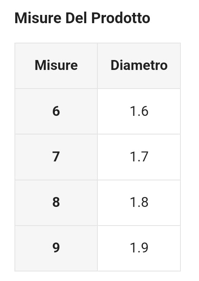This screenshot has width=199, height=281.
Task: Click the 1.9 diameter value
Action: (x=139, y=248)
